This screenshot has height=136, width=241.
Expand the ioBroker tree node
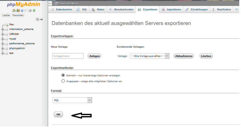pyautogui.click(x=3, y=34)
